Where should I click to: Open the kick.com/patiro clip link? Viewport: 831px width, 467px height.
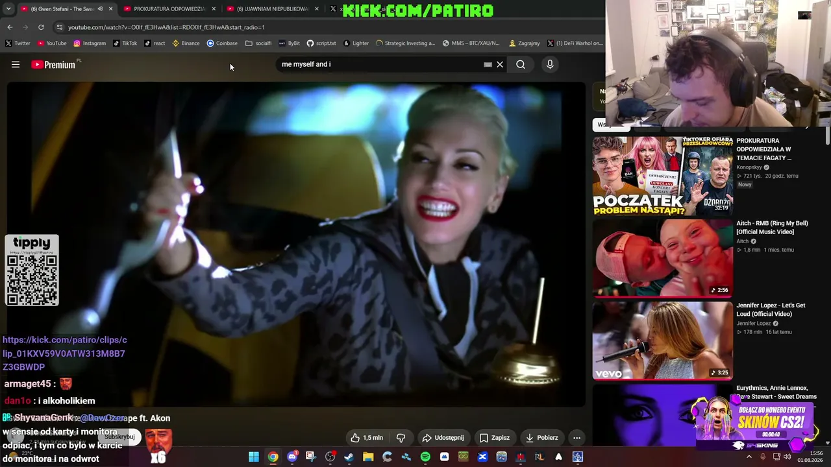[x=64, y=353]
